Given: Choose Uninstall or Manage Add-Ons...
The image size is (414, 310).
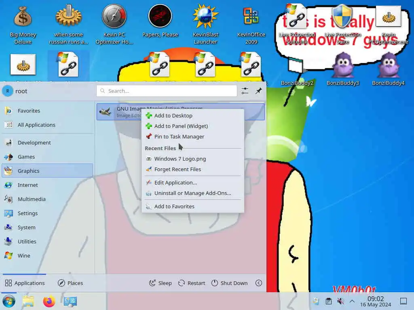Looking at the screenshot, I should (x=193, y=193).
